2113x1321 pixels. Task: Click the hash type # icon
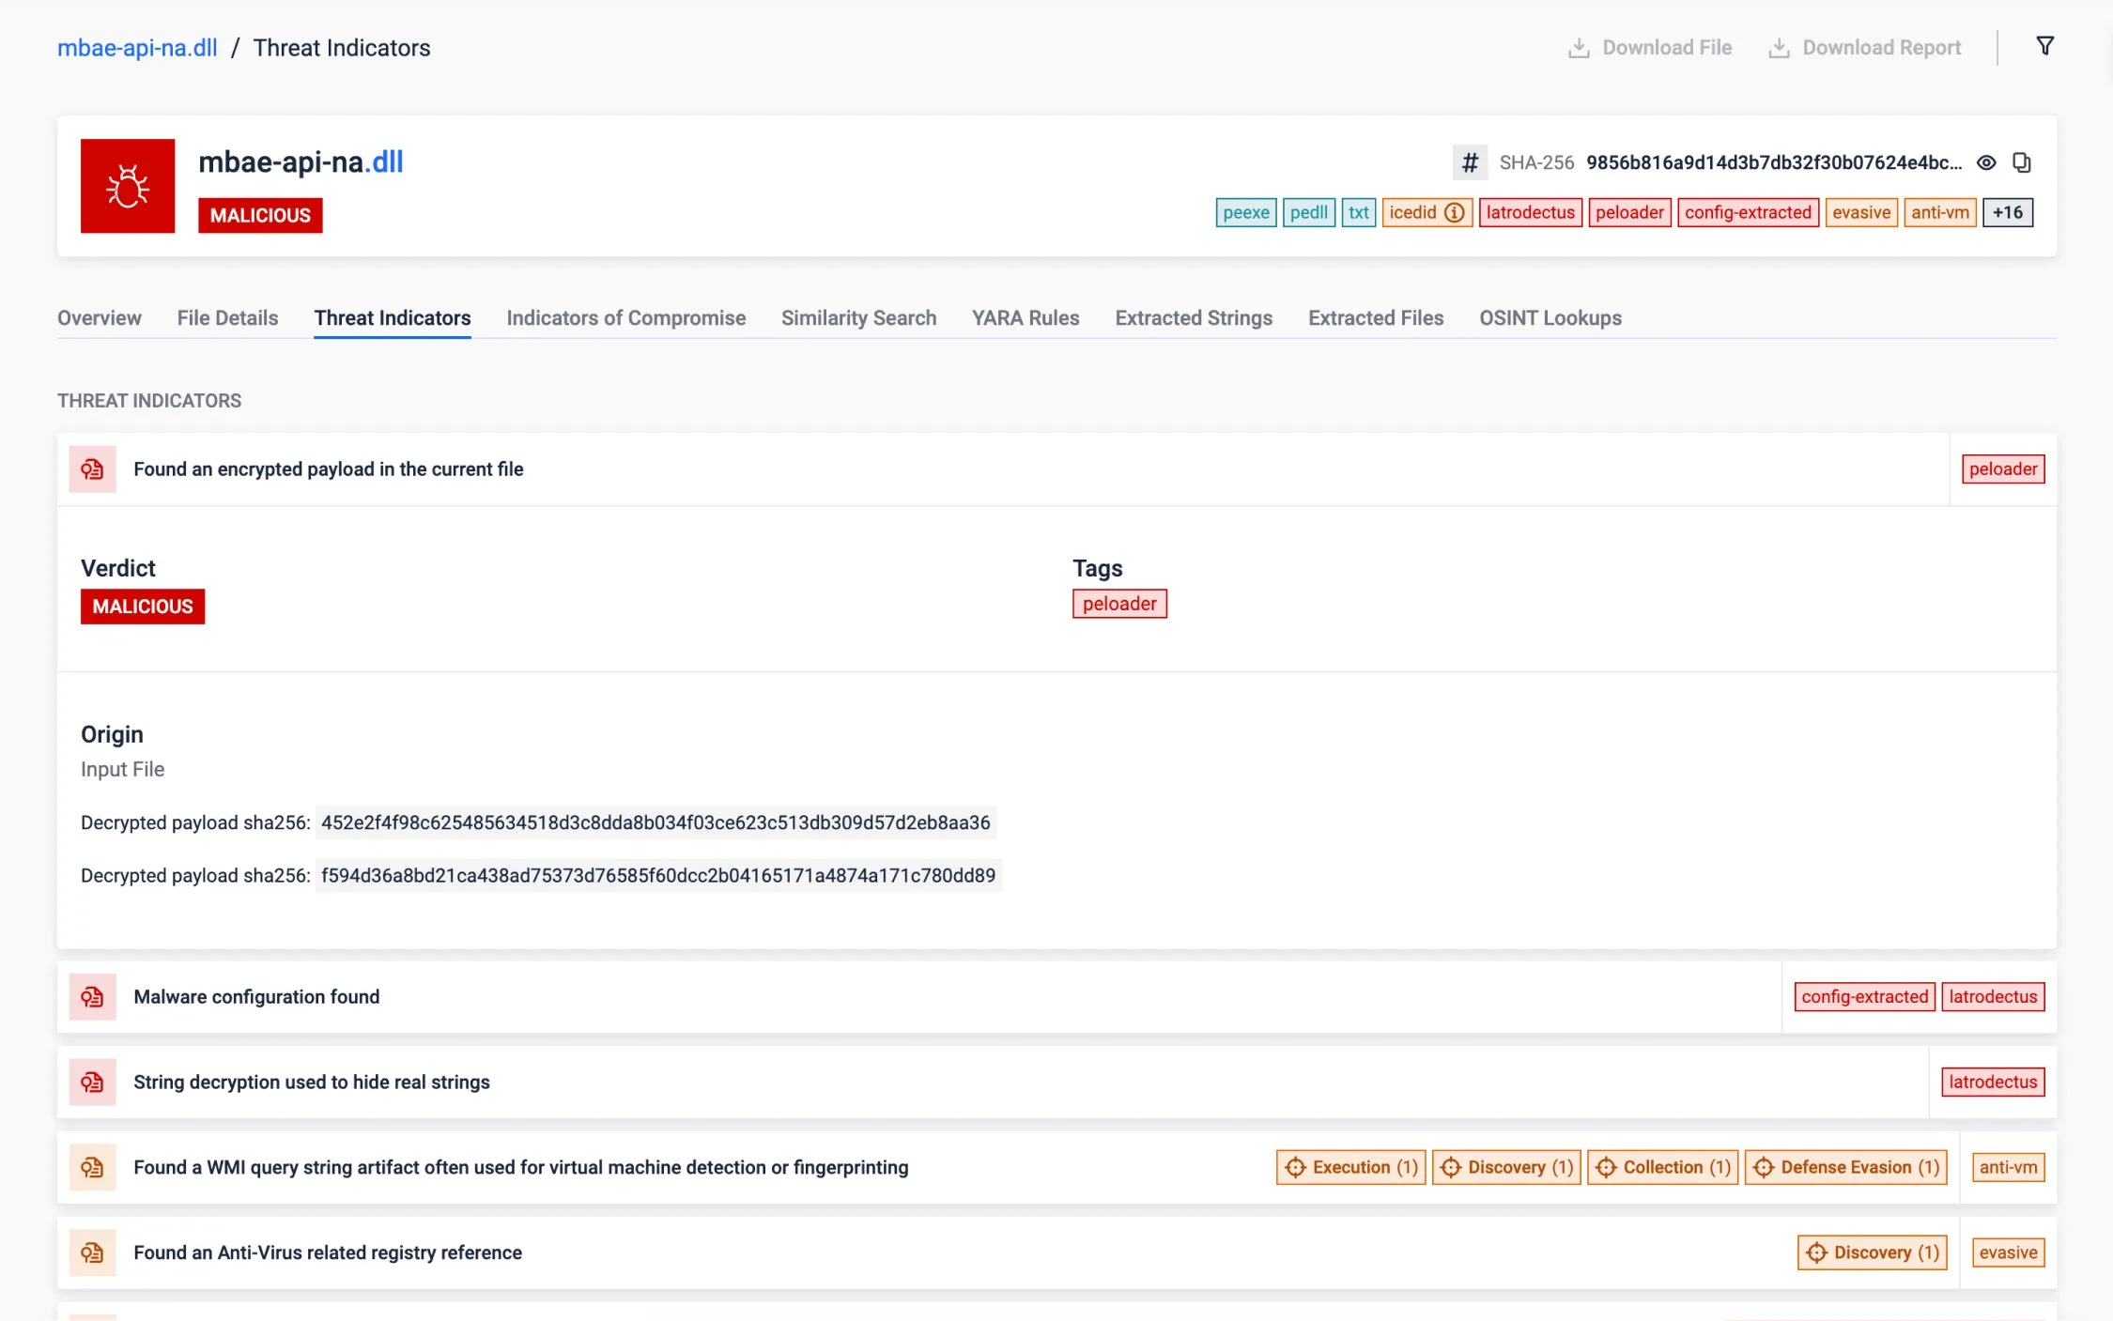[x=1470, y=162]
